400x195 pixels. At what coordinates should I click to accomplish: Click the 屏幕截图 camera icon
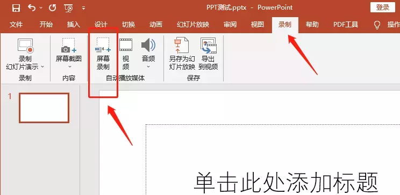(69, 46)
